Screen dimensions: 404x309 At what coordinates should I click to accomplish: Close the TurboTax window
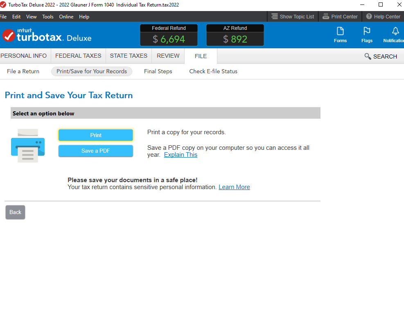[x=399, y=5]
